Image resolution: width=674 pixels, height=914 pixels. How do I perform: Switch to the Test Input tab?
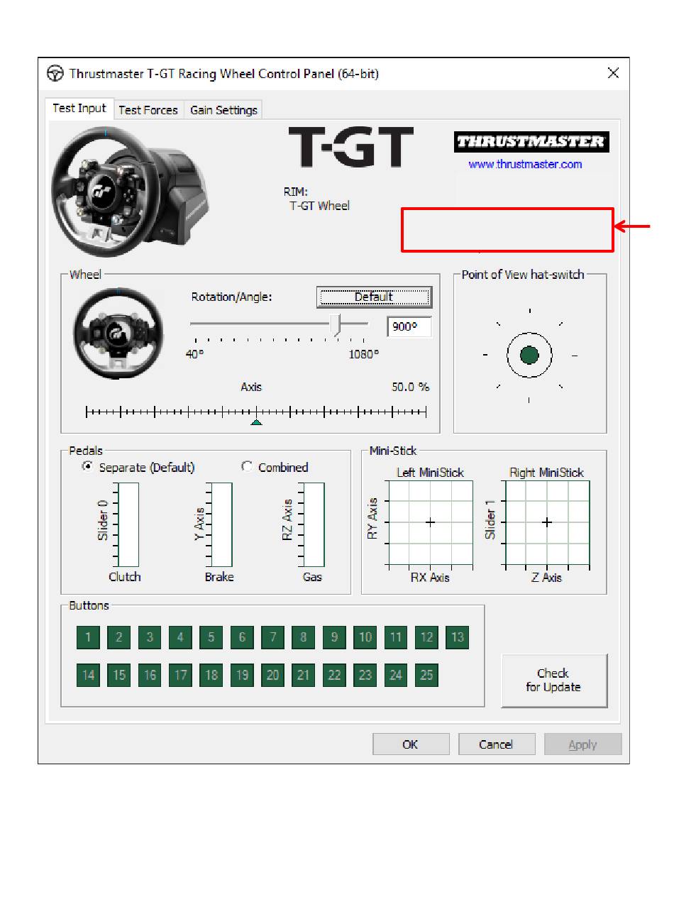pos(79,109)
